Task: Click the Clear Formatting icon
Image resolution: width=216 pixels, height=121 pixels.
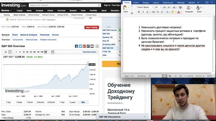Action: point(180,7)
